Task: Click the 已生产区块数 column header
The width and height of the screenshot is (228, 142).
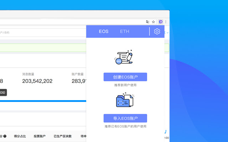Action: pyautogui.click(x=63, y=136)
